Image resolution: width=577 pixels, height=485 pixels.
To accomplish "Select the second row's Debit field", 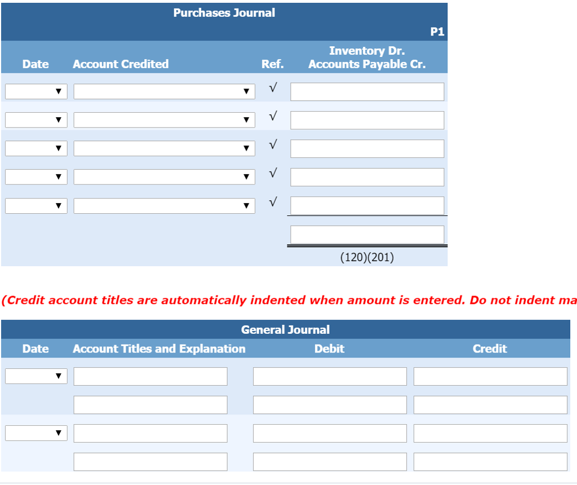I will [330, 404].
